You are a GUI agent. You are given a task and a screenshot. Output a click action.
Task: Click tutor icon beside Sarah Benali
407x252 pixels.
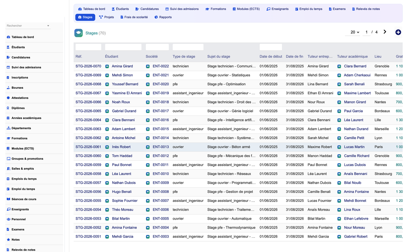[339, 84]
